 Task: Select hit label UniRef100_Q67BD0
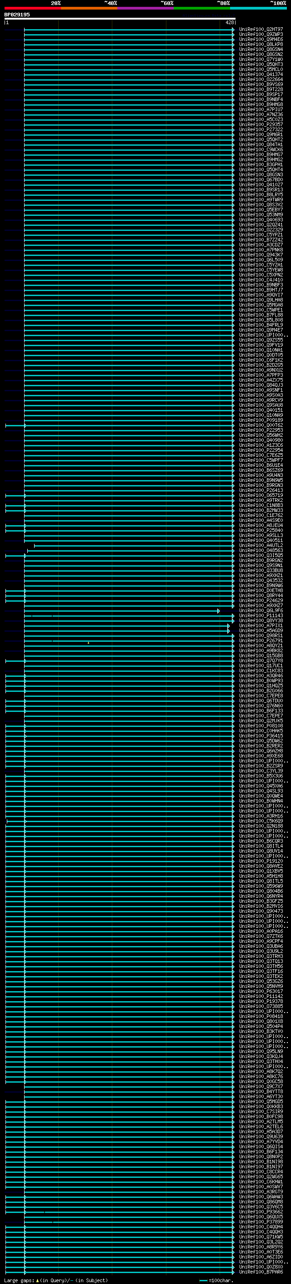(x=261, y=179)
